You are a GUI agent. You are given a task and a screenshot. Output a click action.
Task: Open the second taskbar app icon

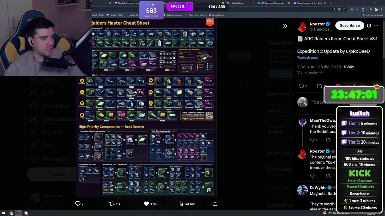[x=19, y=213]
